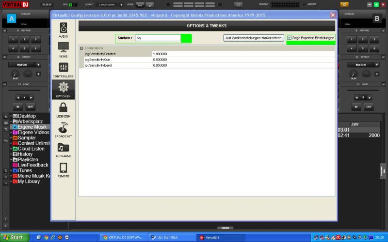Image resolution: width=388 pixels, height=242 pixels.
Task: Open the Controllers settings section
Action: click(x=64, y=70)
